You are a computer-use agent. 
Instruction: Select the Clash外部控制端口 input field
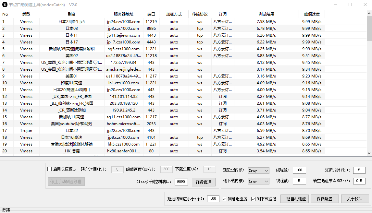(181, 182)
